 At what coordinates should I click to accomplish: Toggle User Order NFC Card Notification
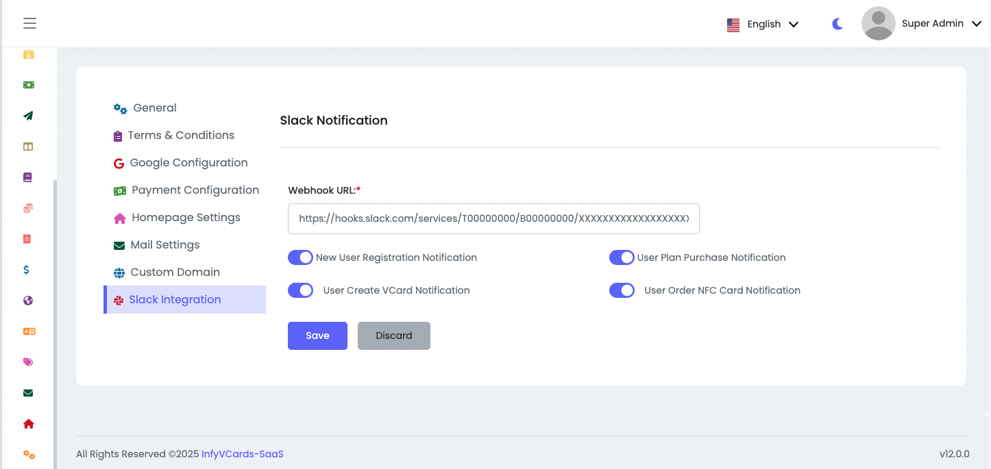[x=622, y=290]
